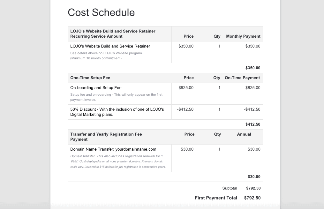Viewport: 324px width, 209px height.
Task: Select the -$412.50 discount price cell
Action: [185, 109]
